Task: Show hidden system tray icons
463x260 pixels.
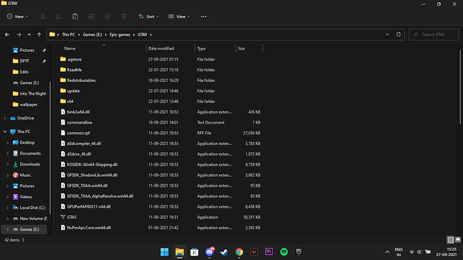Action: coord(387,252)
